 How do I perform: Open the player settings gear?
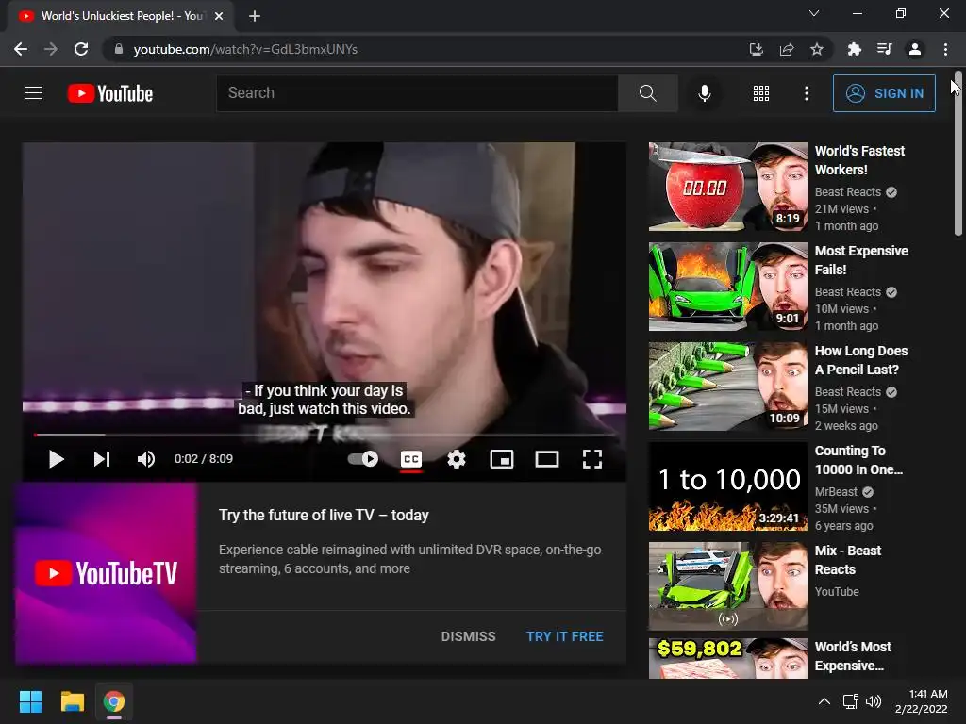pos(457,459)
